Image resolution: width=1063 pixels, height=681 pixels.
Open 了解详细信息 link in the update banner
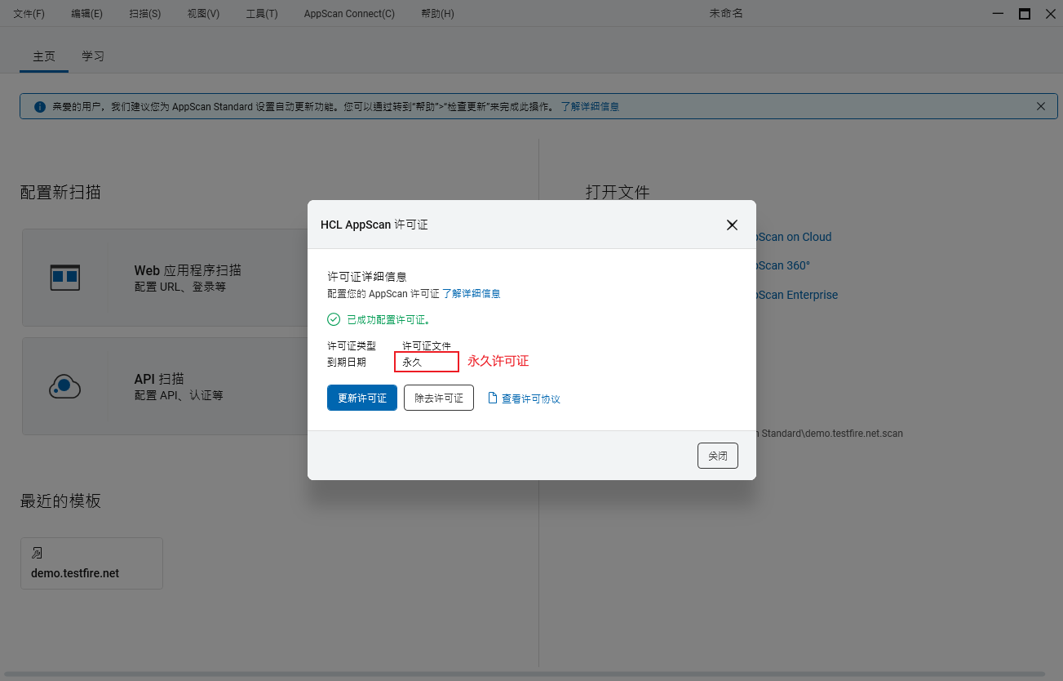(590, 107)
